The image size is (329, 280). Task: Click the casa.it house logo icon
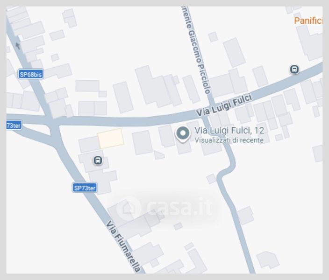click(x=129, y=208)
